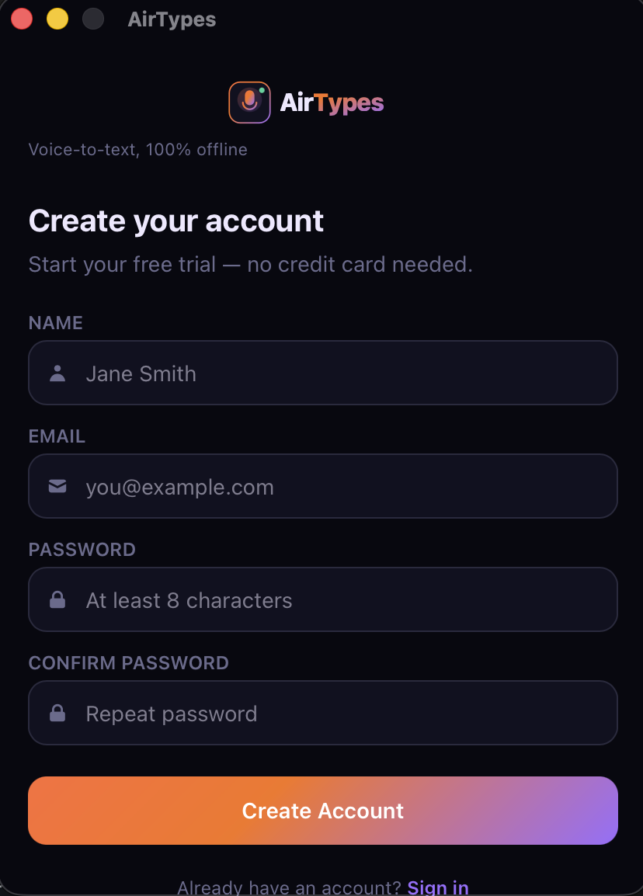Image resolution: width=643 pixels, height=896 pixels.
Task: Select the Password field At least 8 characters
Action: (x=323, y=599)
